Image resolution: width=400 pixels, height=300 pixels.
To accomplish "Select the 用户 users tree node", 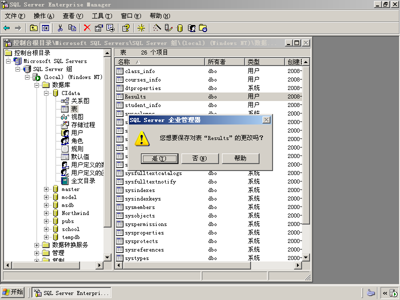I will [77, 133].
